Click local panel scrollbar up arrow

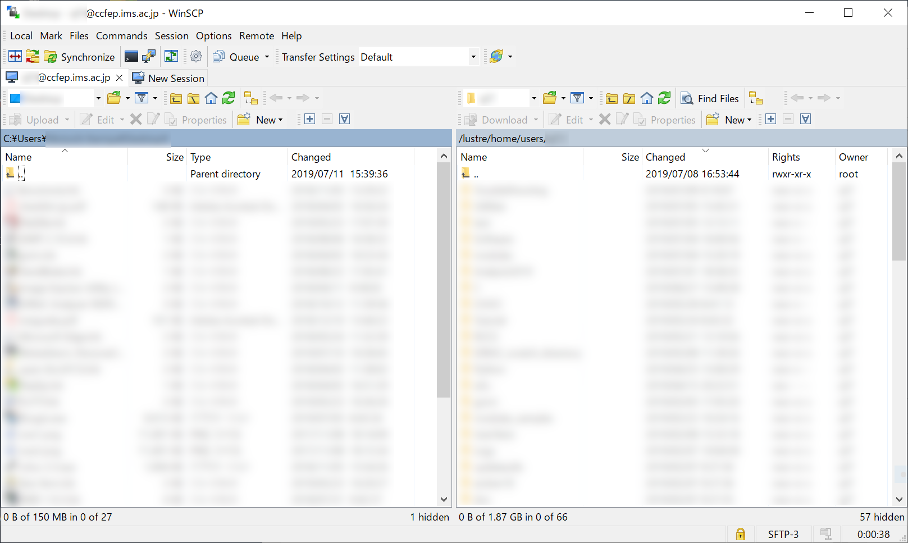point(444,156)
